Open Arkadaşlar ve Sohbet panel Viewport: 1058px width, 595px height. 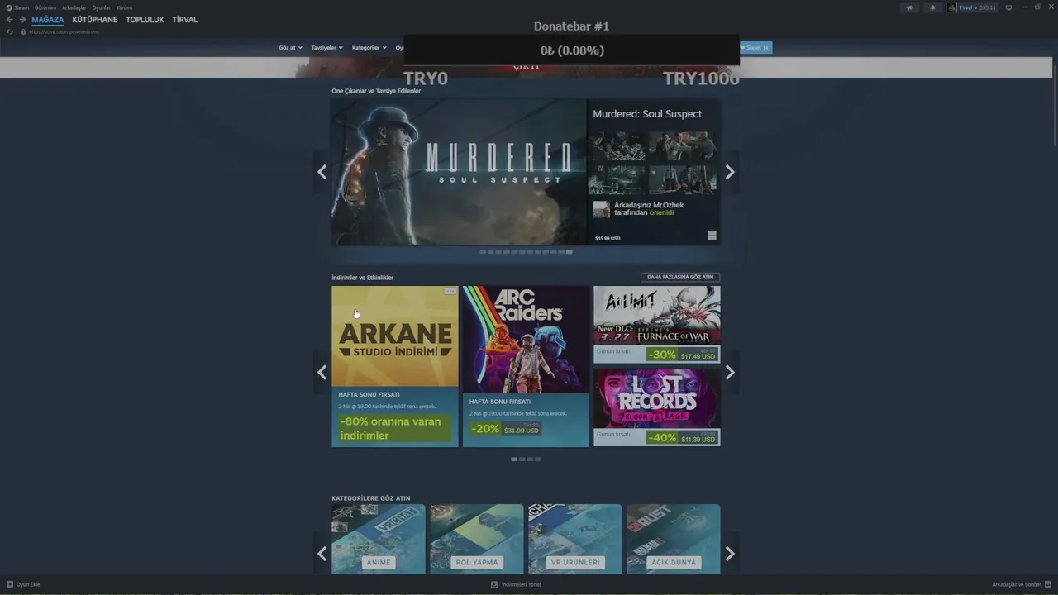pyautogui.click(x=1022, y=584)
